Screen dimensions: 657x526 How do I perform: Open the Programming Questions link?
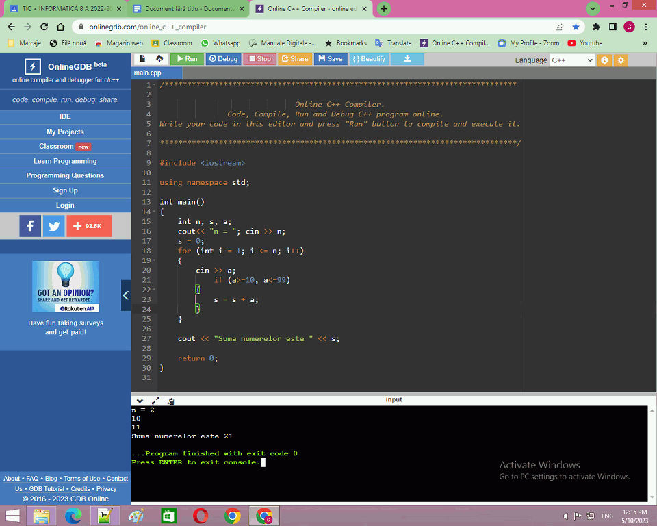click(x=65, y=175)
